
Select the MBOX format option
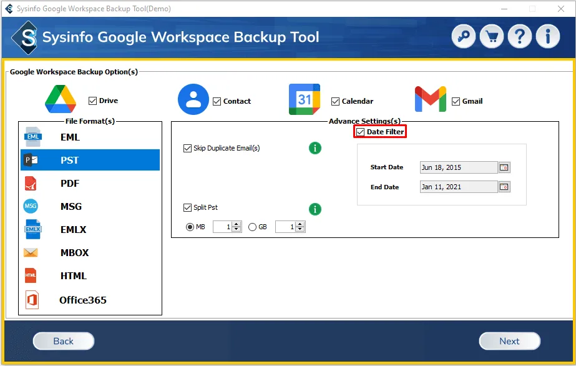74,253
